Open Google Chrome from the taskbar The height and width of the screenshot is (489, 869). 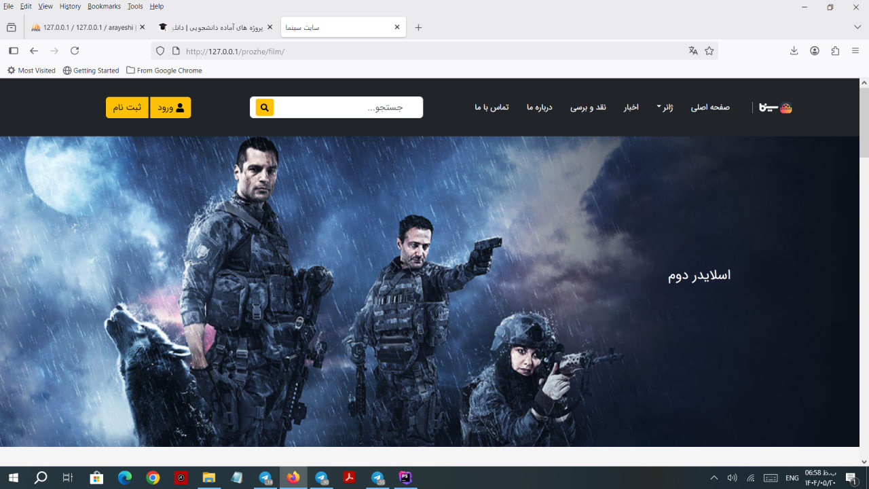click(153, 478)
